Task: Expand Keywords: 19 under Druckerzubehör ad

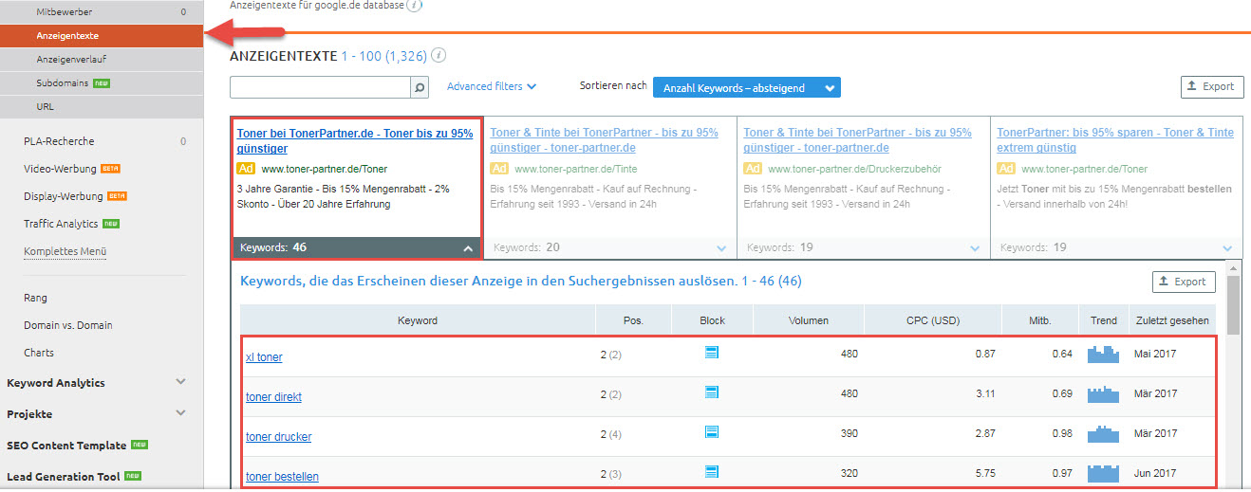Action: point(864,247)
